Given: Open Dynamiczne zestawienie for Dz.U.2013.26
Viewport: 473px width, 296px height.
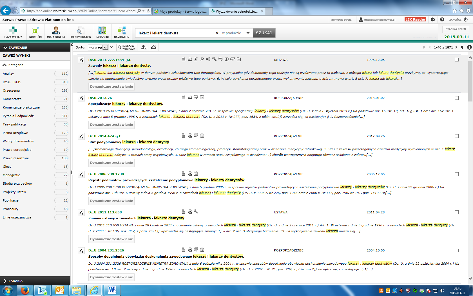Looking at the screenshot, I should coord(111,125).
